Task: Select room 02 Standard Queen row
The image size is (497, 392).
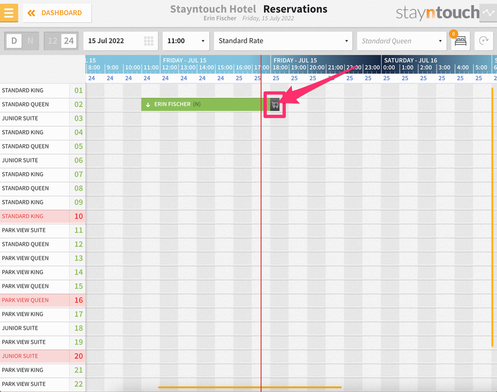Action: point(43,105)
